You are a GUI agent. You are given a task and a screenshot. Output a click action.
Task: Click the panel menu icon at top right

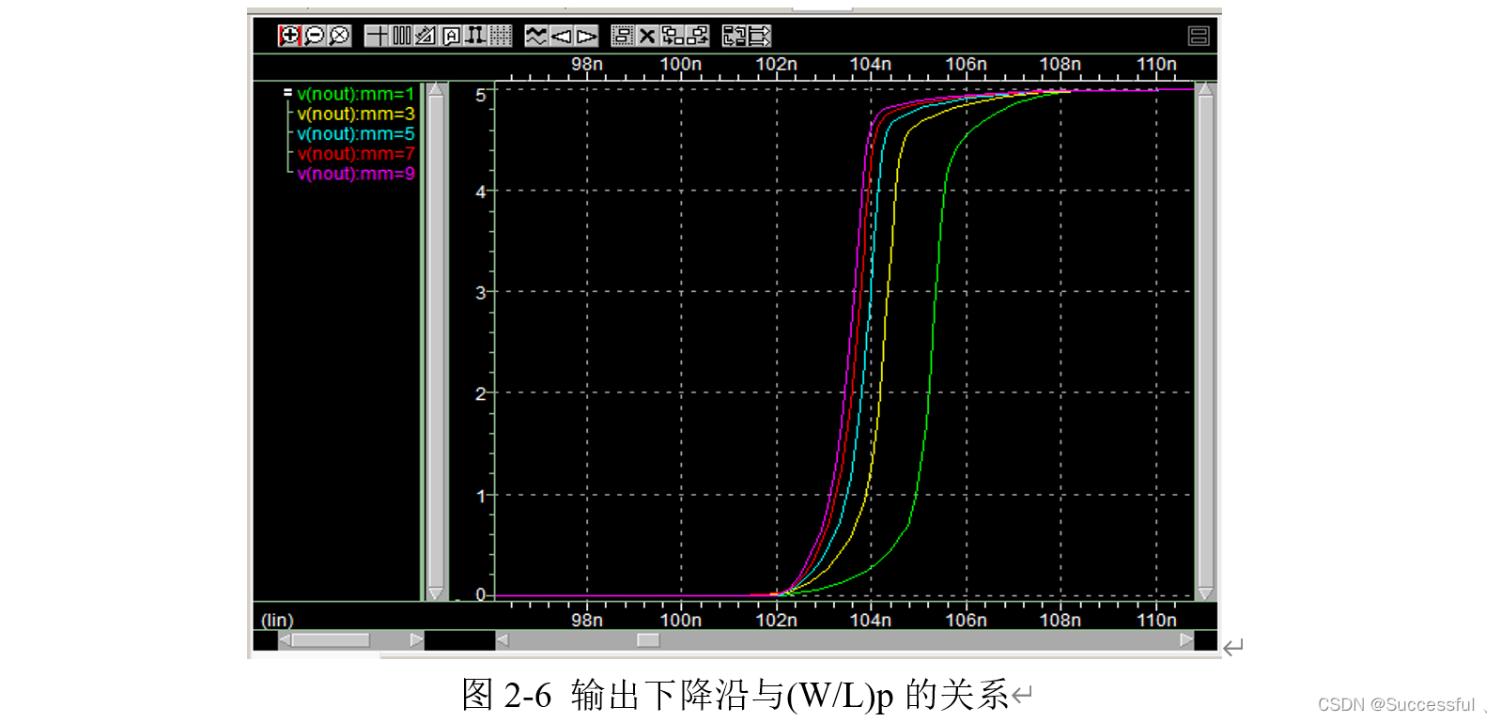coord(1199,36)
